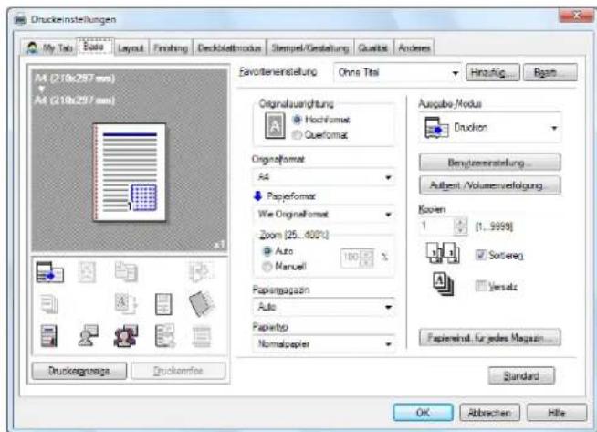Switch to the Layout tab
597x432 pixels.
(131, 48)
